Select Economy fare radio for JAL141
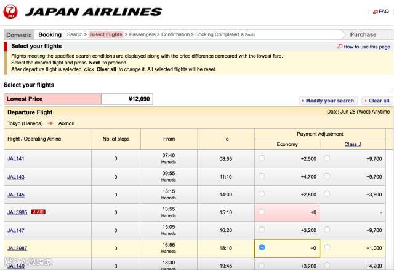Image resolution: width=394 pixels, height=270 pixels. coord(262,158)
